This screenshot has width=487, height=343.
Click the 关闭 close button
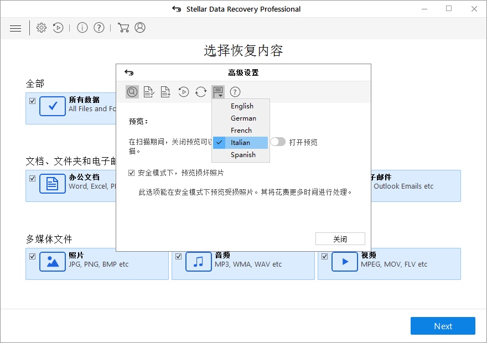340,239
